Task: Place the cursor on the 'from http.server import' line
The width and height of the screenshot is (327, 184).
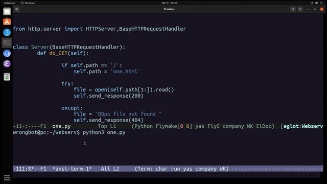Action: coord(99,29)
